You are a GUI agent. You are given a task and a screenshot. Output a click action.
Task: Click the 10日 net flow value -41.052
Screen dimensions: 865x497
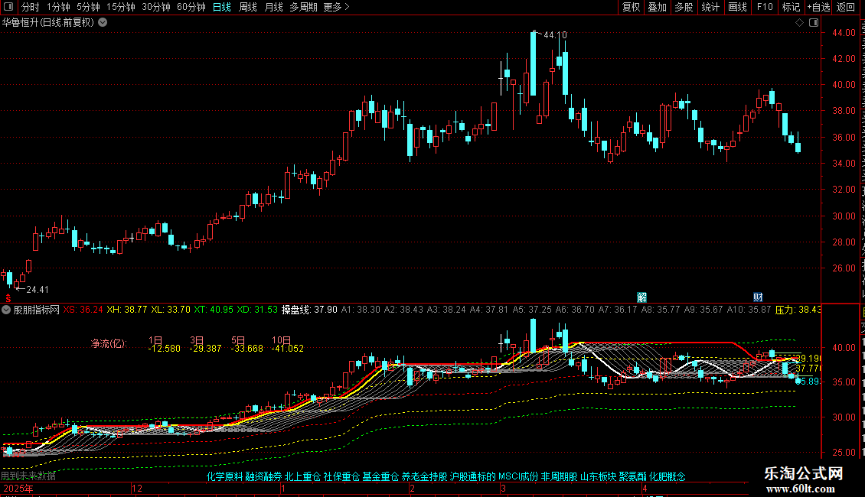[287, 349]
